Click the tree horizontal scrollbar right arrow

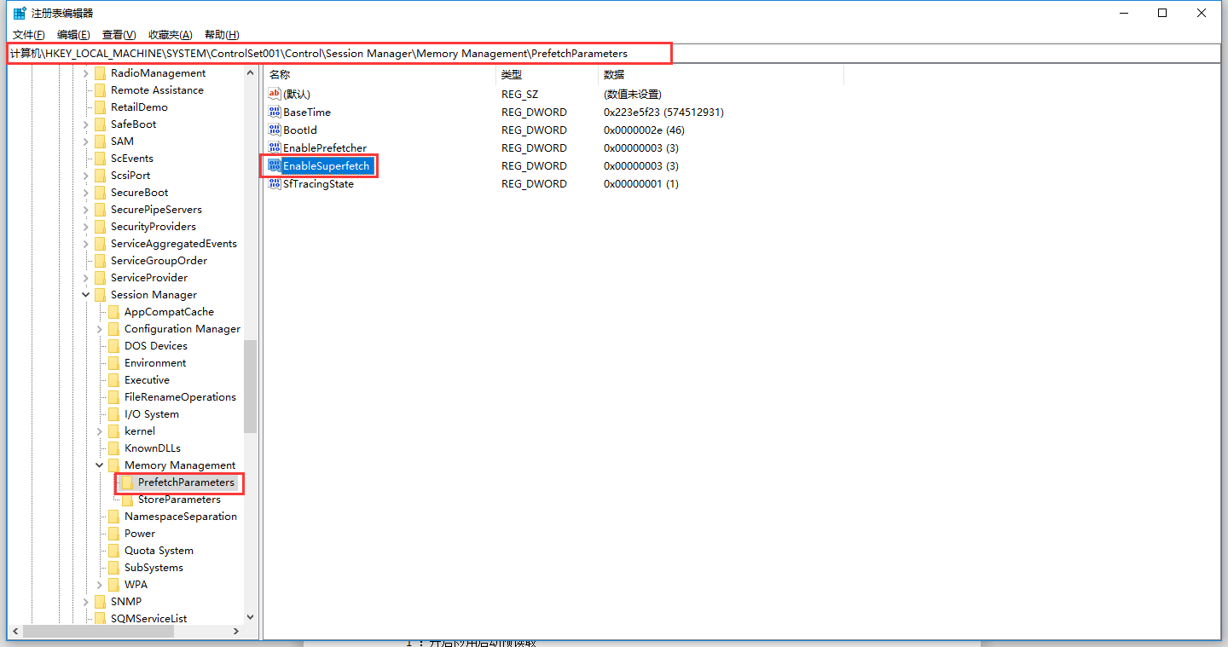coord(236,632)
